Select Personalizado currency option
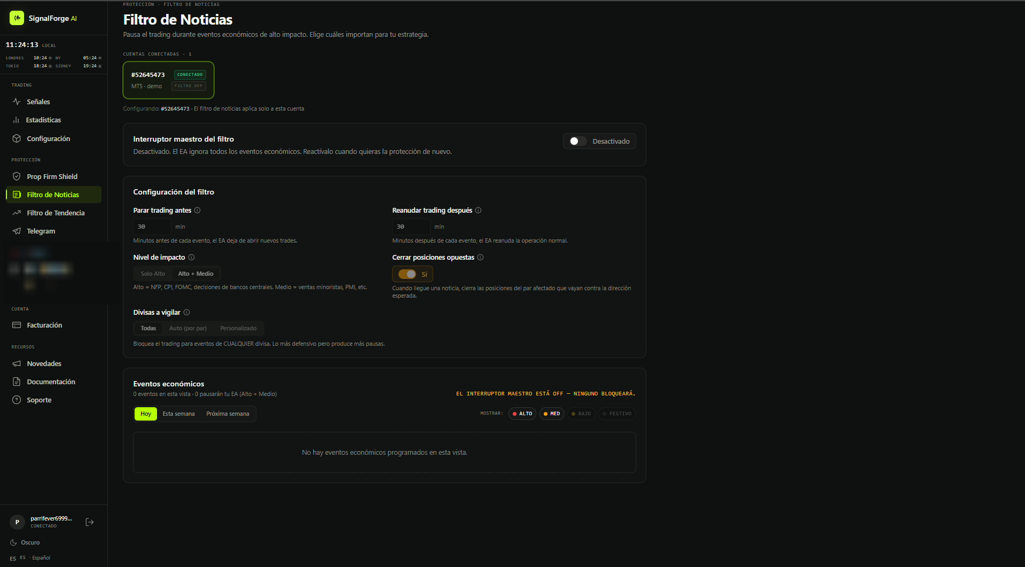 (238, 328)
